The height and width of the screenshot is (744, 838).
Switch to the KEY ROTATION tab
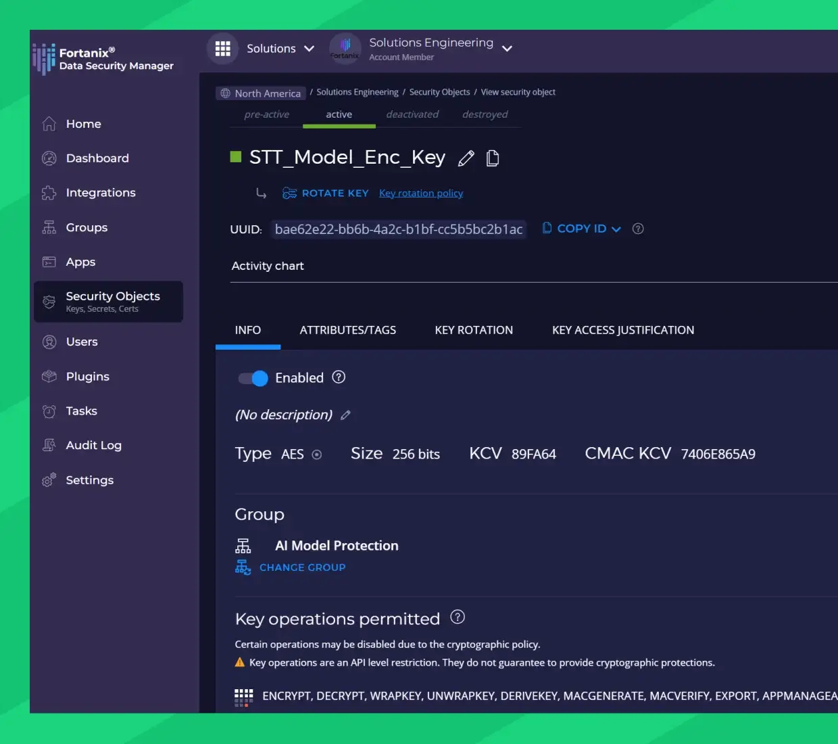click(x=474, y=330)
